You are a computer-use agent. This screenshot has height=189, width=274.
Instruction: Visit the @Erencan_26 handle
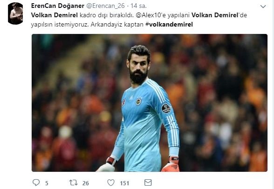pos(105,6)
